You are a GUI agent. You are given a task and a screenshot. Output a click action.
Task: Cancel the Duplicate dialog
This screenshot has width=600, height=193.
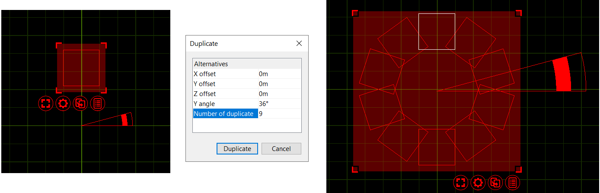click(281, 148)
